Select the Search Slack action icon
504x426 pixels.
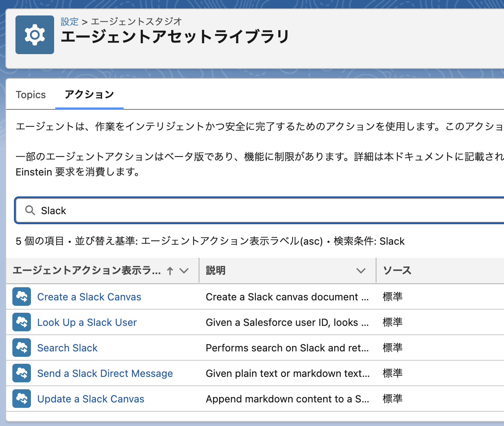[22, 348]
